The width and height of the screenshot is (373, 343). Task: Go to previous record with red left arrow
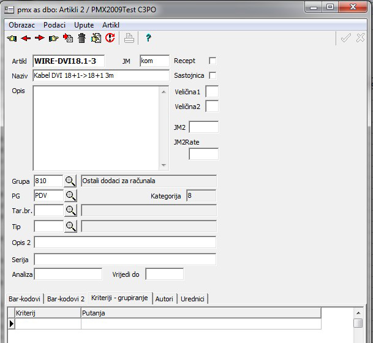[x=26, y=38]
